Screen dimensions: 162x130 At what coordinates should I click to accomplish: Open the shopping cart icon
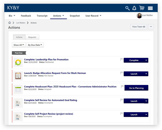click(x=142, y=8)
